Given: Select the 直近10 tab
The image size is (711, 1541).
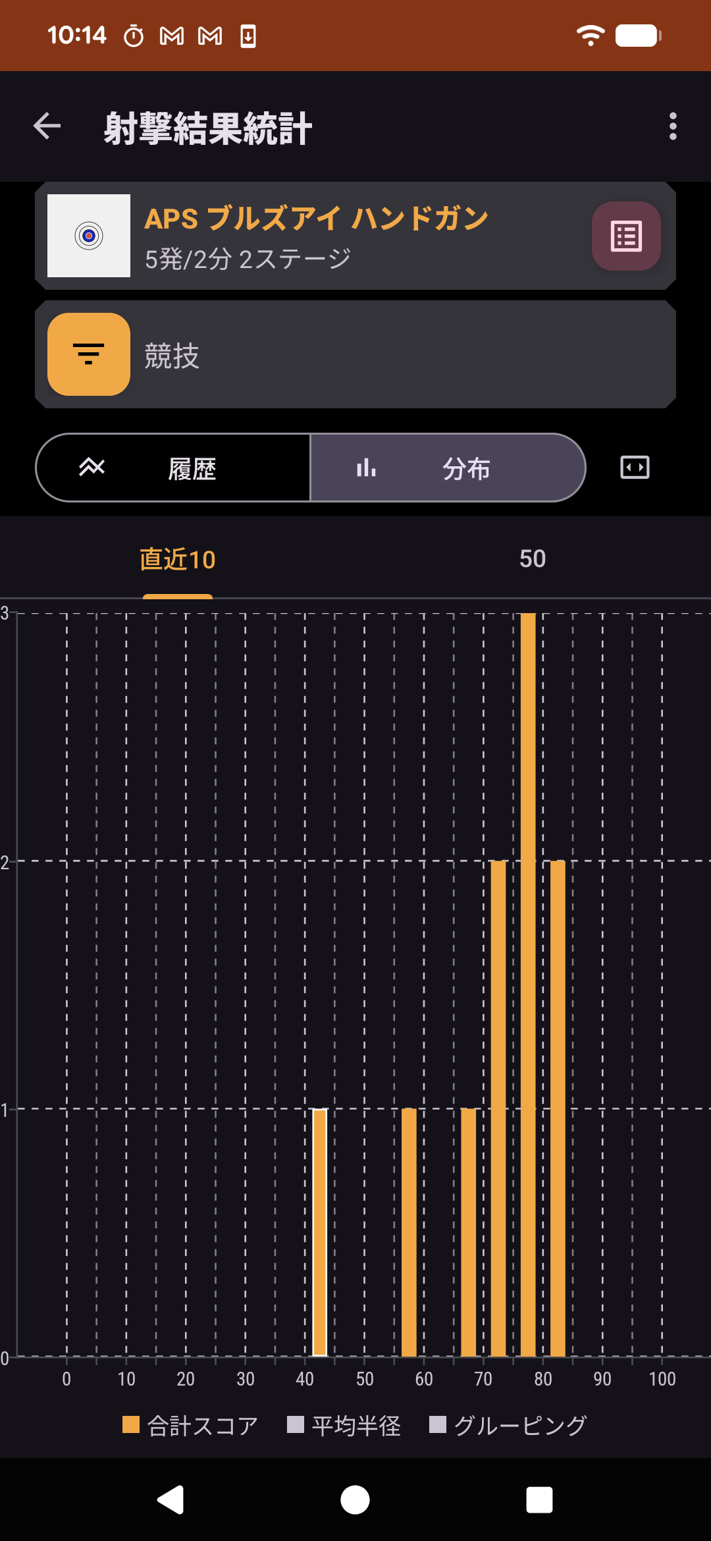Looking at the screenshot, I should coord(178,559).
